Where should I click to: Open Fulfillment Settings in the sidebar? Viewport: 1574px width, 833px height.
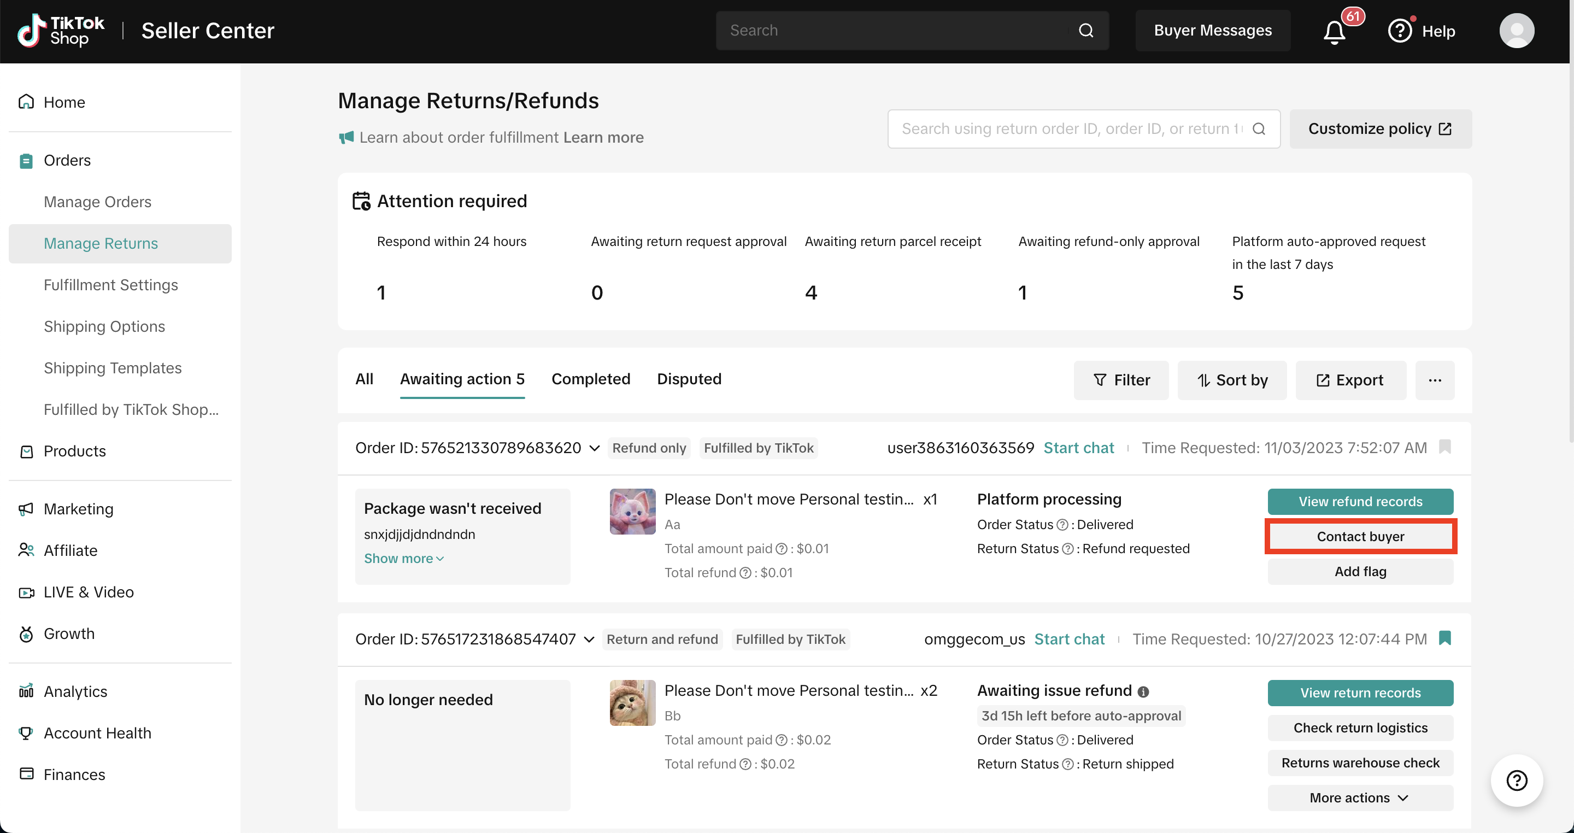click(x=110, y=285)
